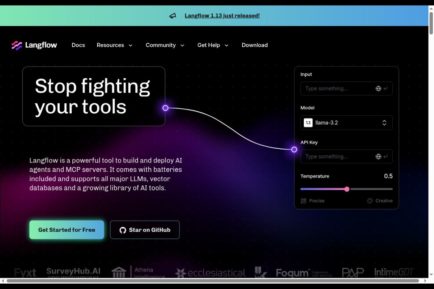This screenshot has height=289, width=434.
Task: Open the Langflow 1.13 just released link
Action: pyautogui.click(x=222, y=16)
